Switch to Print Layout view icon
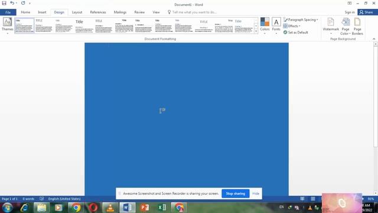This screenshot has height=213, width=378. click(x=312, y=199)
